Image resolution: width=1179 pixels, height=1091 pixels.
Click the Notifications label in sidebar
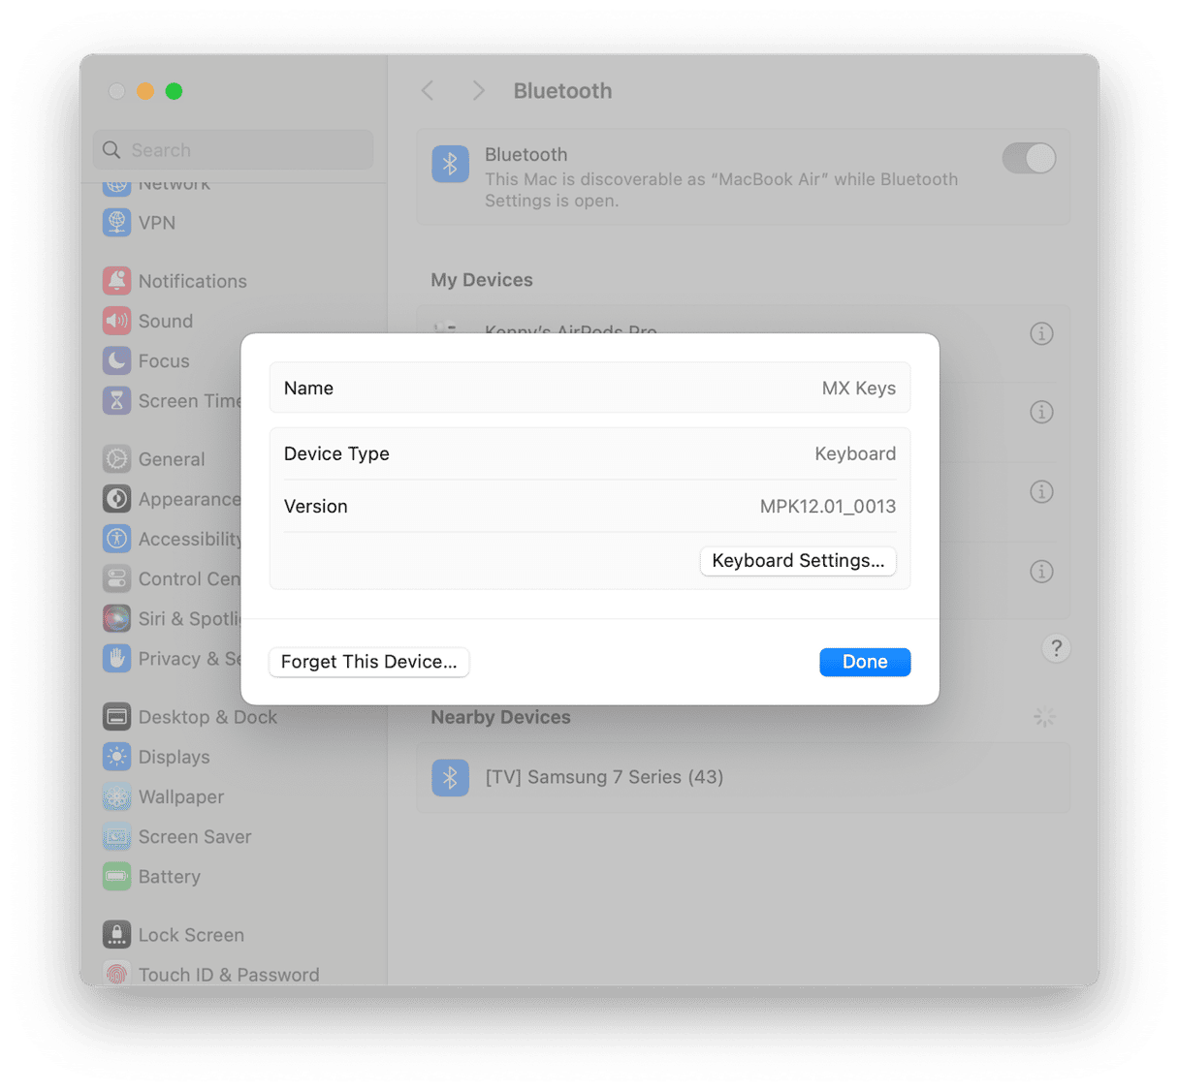pos(192,281)
